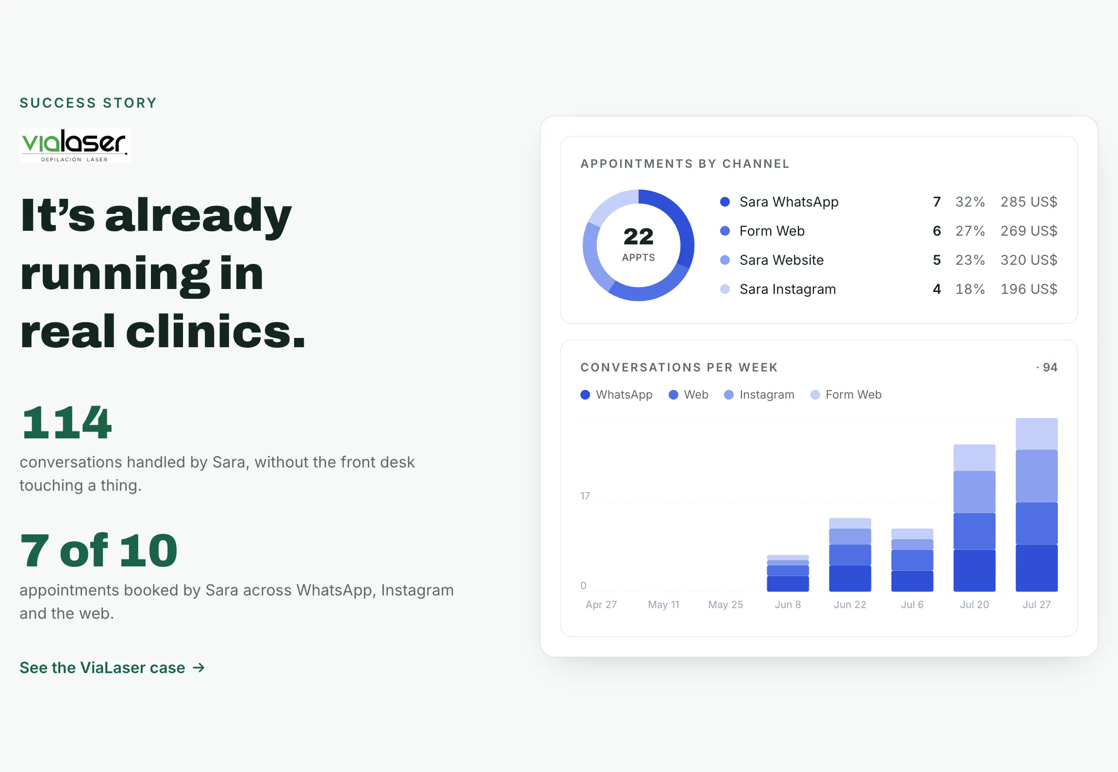Click the 94 total conversations figure
The width and height of the screenshot is (1118, 772).
click(1050, 368)
